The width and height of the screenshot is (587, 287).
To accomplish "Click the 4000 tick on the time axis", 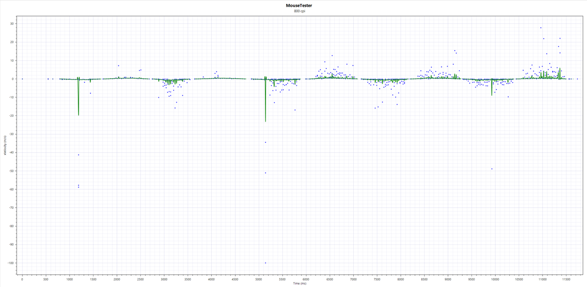I will coord(211,279).
